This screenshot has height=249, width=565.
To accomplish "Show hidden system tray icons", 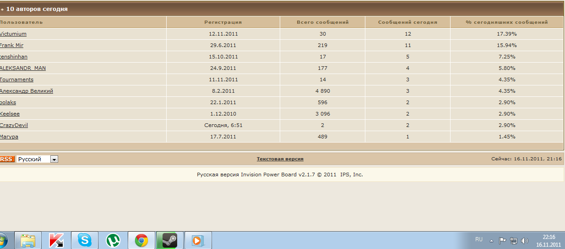I will pyautogui.click(x=491, y=241).
